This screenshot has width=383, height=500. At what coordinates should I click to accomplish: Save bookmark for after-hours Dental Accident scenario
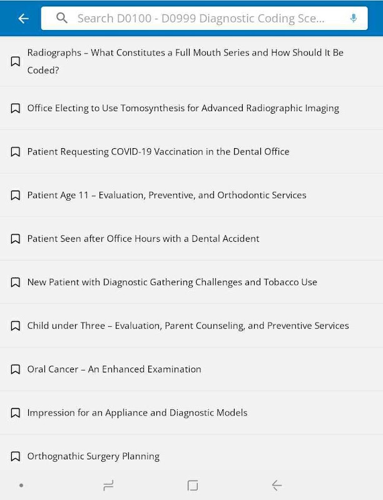[x=15, y=239]
